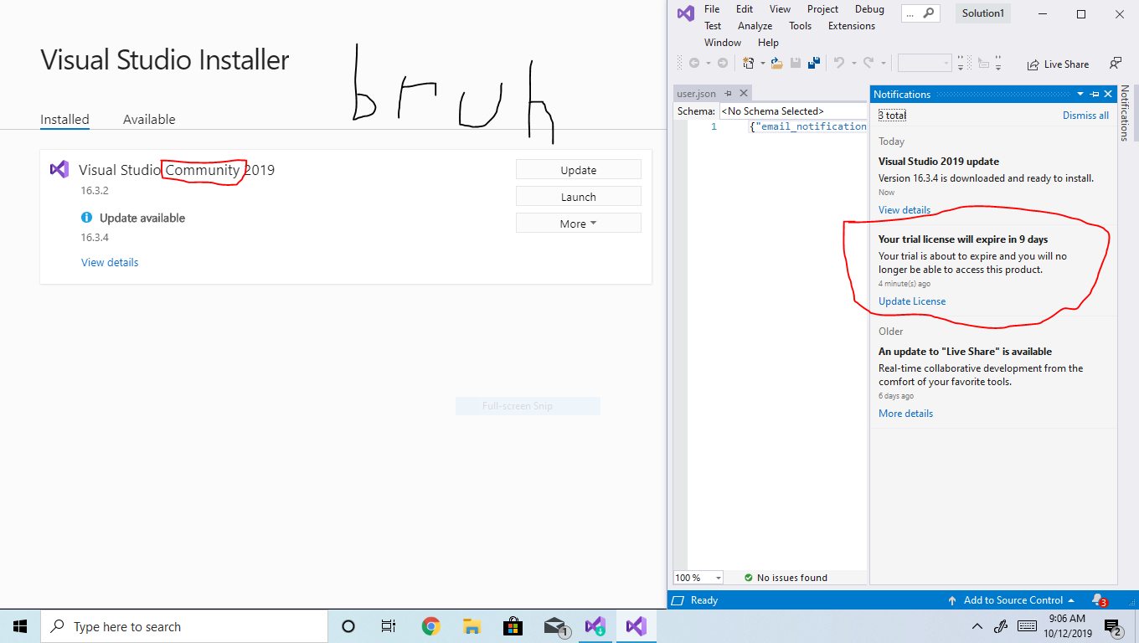Open the File menu
The height and width of the screenshot is (643, 1139).
712,9
